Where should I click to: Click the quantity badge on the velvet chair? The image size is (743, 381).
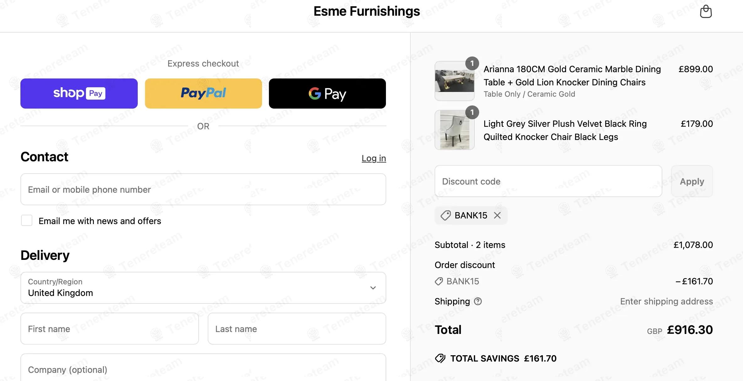point(472,112)
